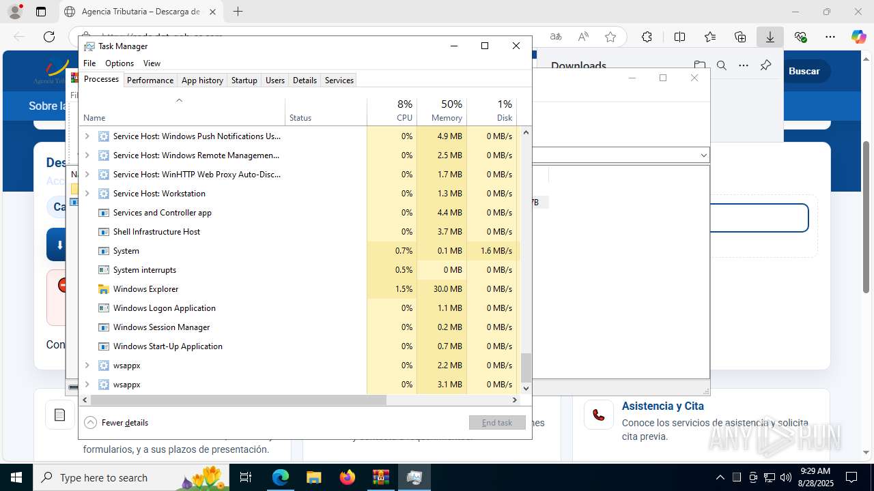
Task: Sort by CPU column header
Action: pos(392,112)
